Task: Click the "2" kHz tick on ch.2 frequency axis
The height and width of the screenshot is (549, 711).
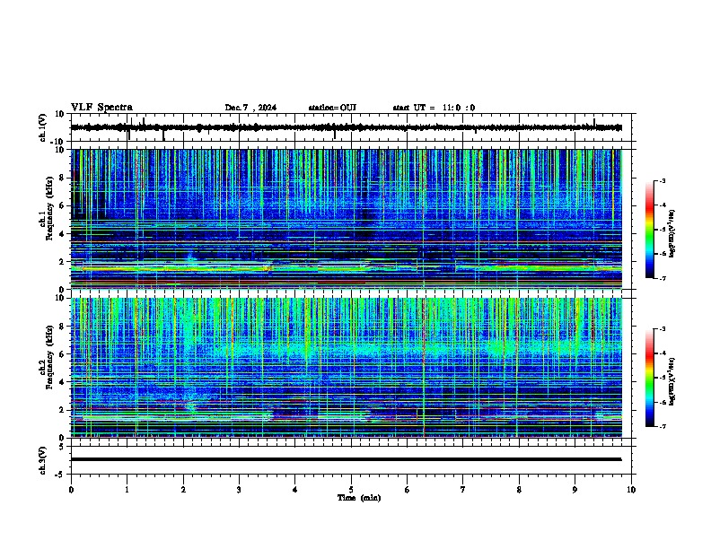Action: click(62, 410)
